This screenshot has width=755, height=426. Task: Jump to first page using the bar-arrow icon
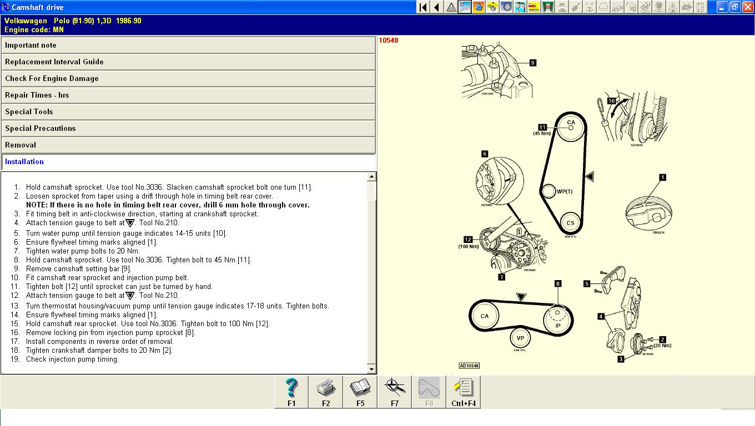coord(423,7)
